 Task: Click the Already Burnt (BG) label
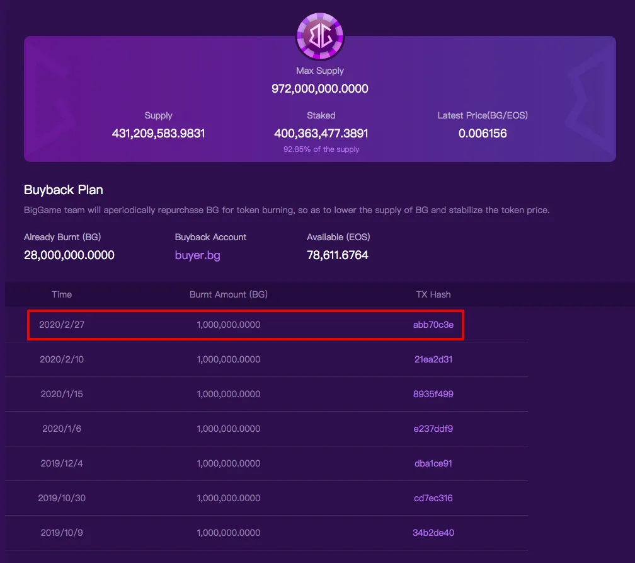click(62, 237)
